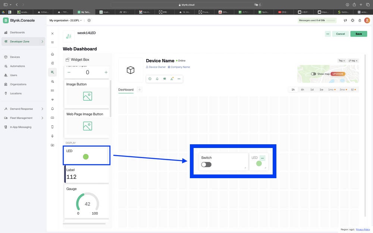
Task: Toggle the Switch widget on the dashboard
Action: tap(206, 164)
